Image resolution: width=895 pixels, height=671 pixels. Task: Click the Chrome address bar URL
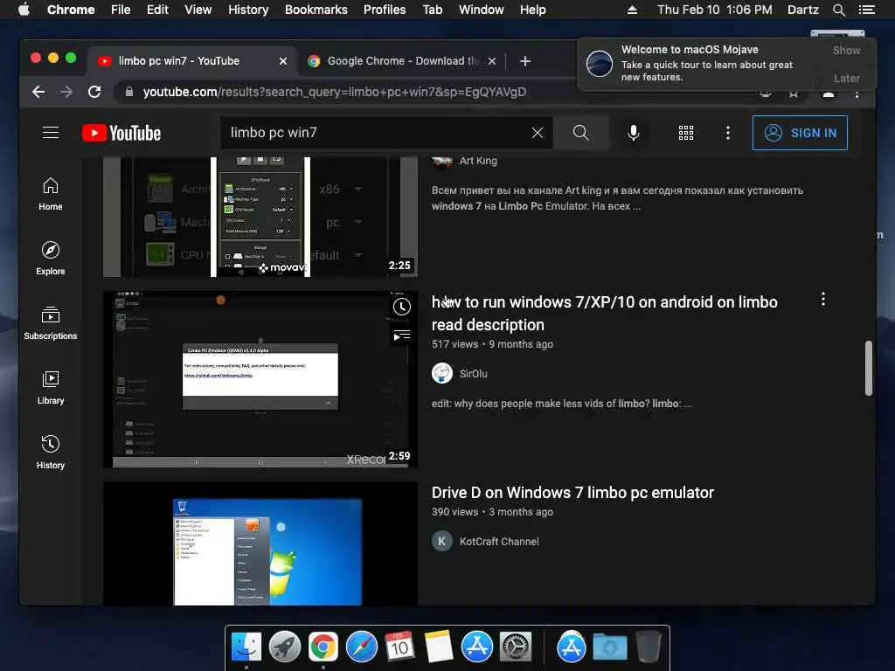(335, 92)
